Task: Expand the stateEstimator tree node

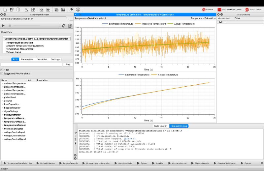Action: click(2, 115)
